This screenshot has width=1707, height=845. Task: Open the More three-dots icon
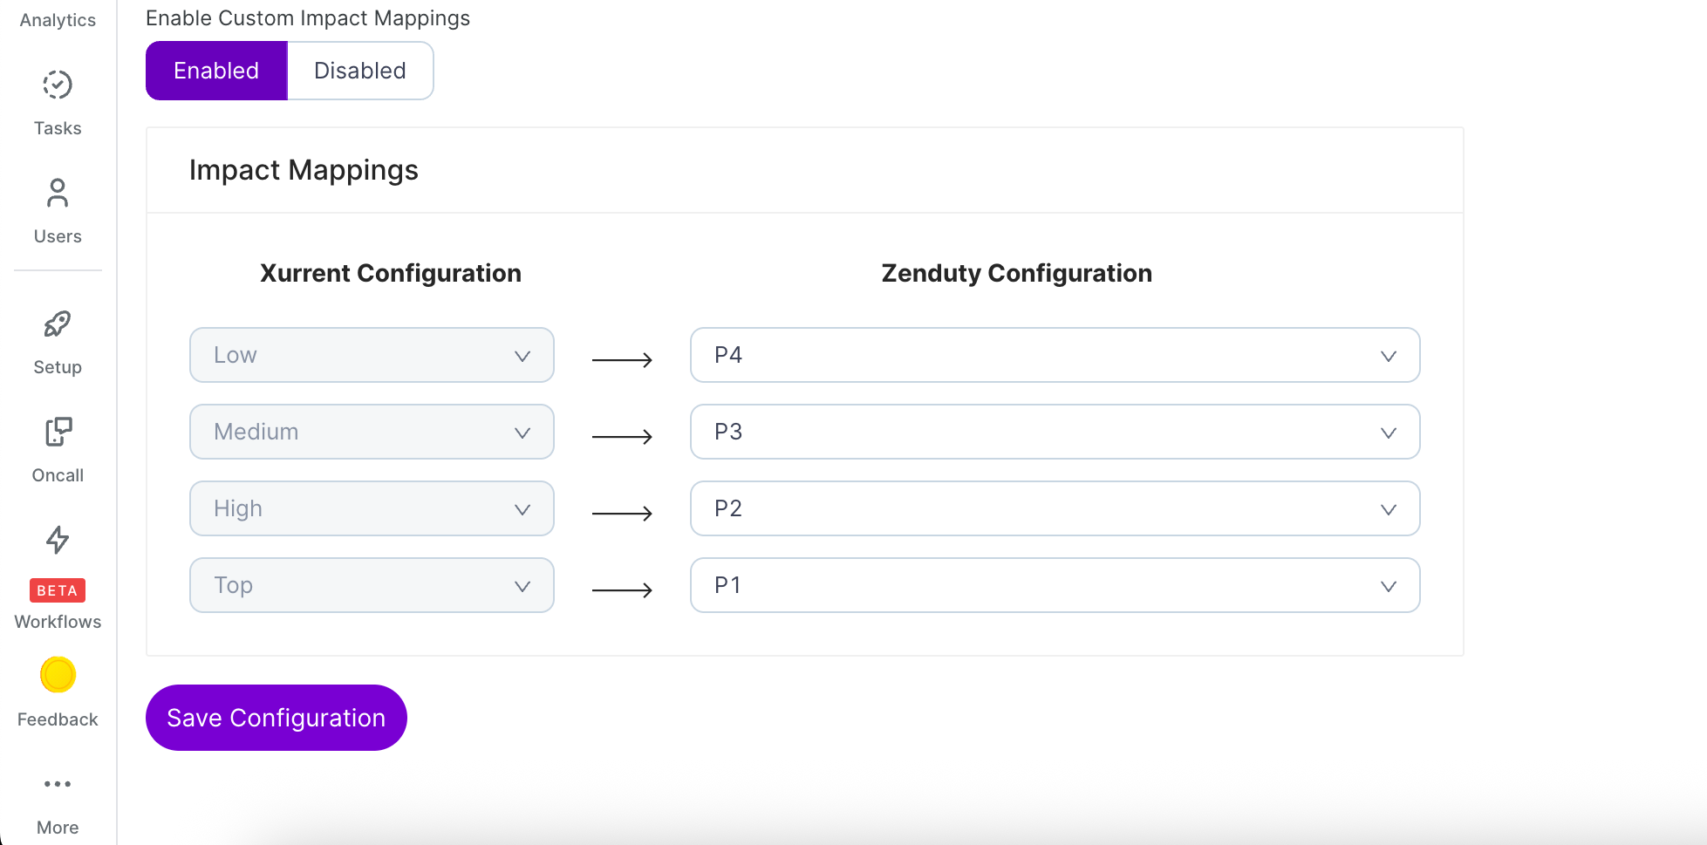click(x=58, y=784)
